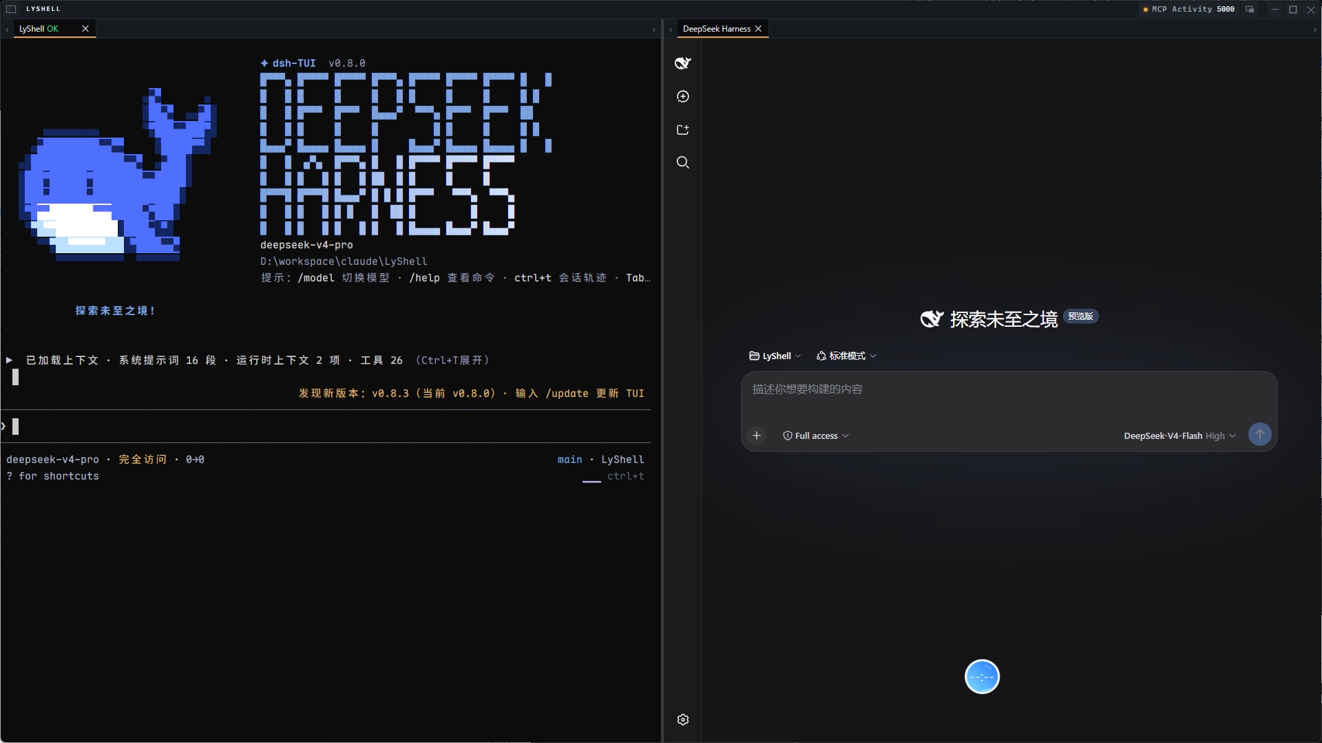Click the '? for shortcuts' hint text

point(52,476)
